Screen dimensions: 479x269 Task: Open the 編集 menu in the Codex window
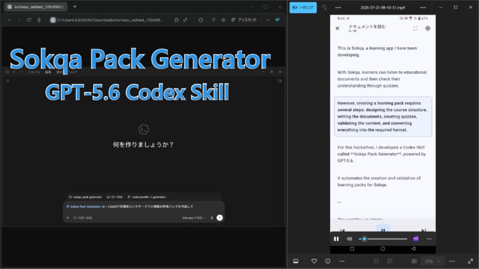tap(48, 72)
